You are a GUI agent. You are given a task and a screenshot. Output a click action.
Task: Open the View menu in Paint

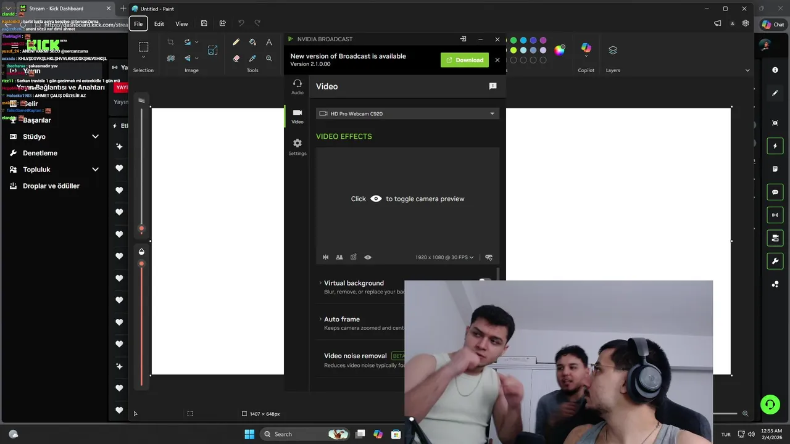[x=181, y=23]
